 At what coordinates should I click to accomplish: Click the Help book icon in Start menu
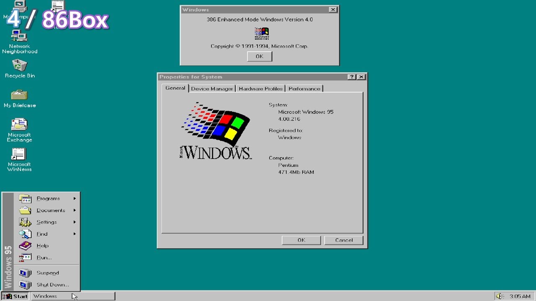[25, 245]
